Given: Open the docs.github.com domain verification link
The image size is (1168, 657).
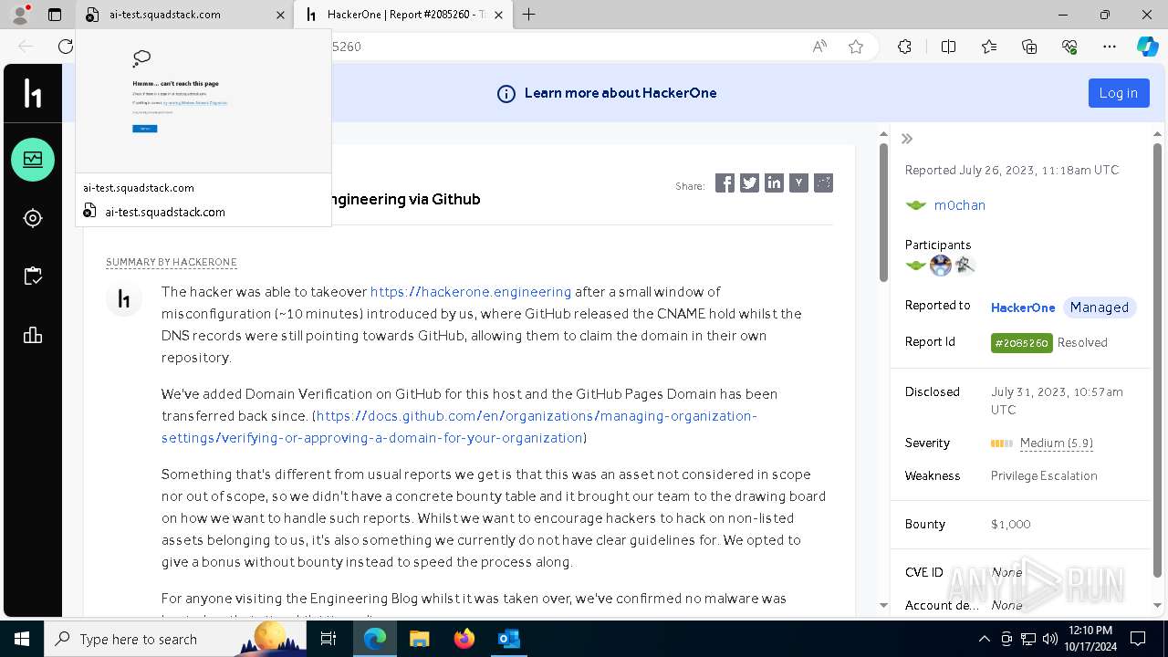Looking at the screenshot, I should click(x=459, y=427).
